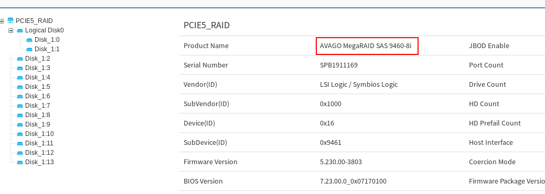Click the Disk_1:1 disk icon

(29, 50)
